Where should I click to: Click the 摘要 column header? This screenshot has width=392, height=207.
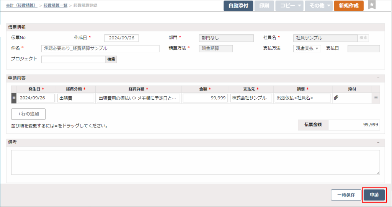click(303, 89)
